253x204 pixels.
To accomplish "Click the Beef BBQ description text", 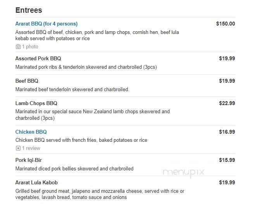I will [x=72, y=89].
